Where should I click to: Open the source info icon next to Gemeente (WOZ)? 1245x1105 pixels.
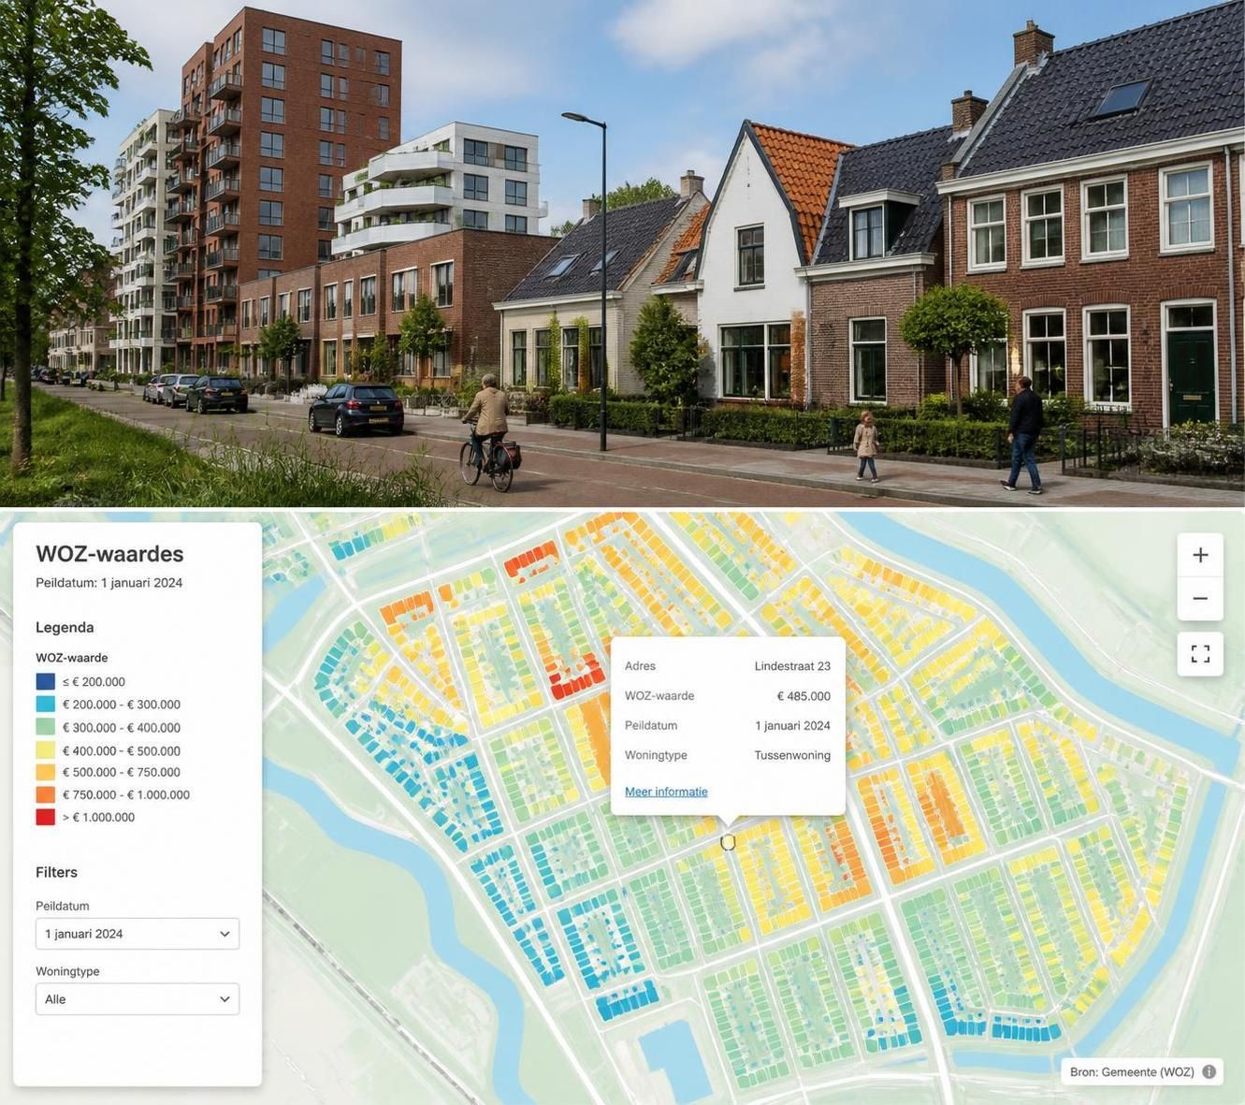point(1209,1072)
